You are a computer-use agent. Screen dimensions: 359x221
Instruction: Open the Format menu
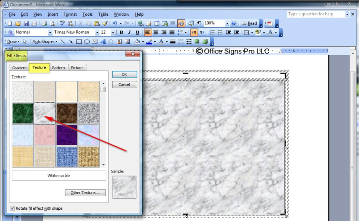(x=70, y=14)
